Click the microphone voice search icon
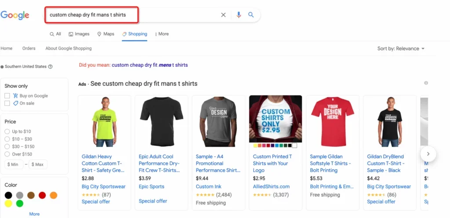450x218 pixels. (x=239, y=15)
